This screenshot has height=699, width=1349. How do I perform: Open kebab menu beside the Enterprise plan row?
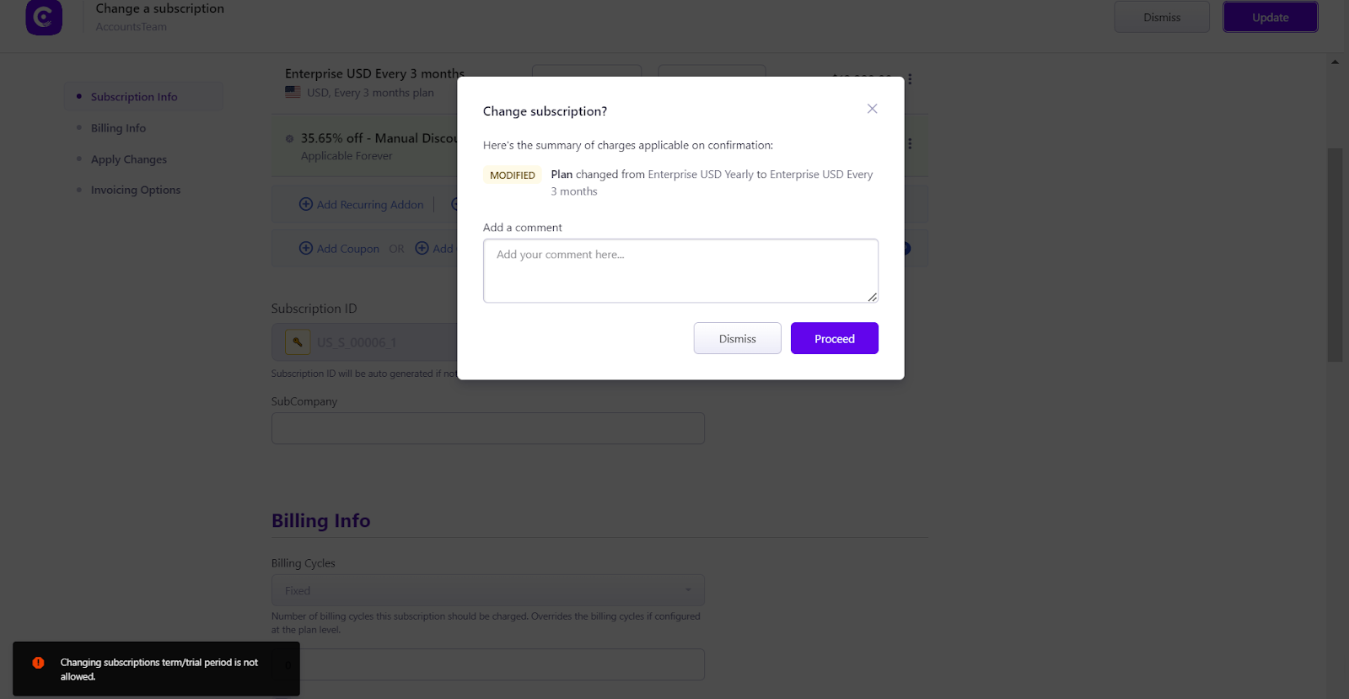tap(910, 79)
